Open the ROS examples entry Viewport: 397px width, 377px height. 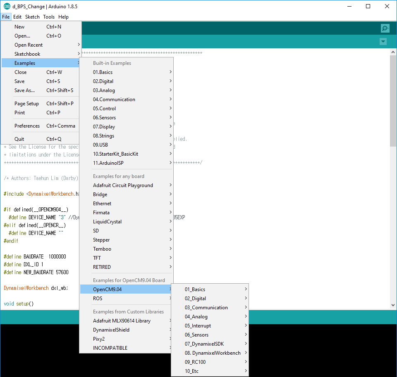[x=127, y=299]
